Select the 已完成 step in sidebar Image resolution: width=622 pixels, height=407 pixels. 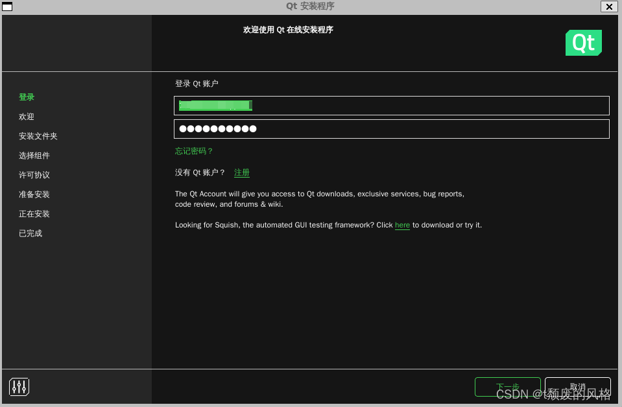30,233
